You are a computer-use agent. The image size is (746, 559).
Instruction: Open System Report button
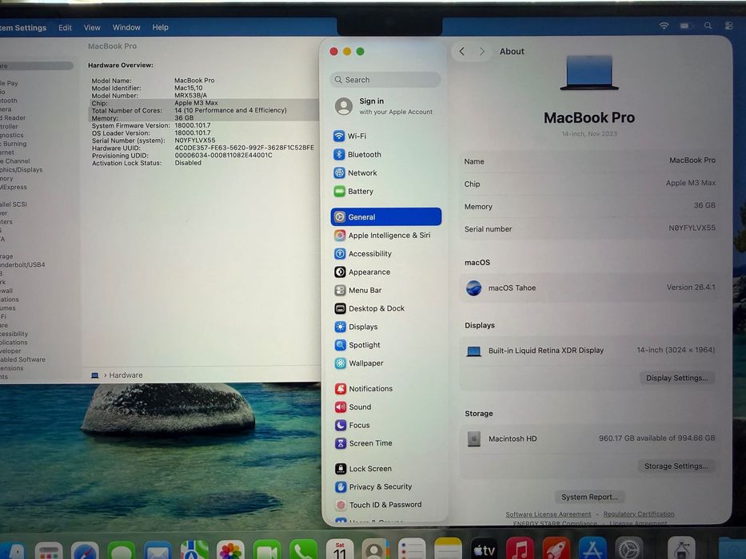(589, 497)
